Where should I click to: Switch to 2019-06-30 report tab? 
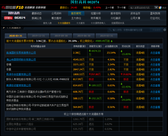[84, 36]
